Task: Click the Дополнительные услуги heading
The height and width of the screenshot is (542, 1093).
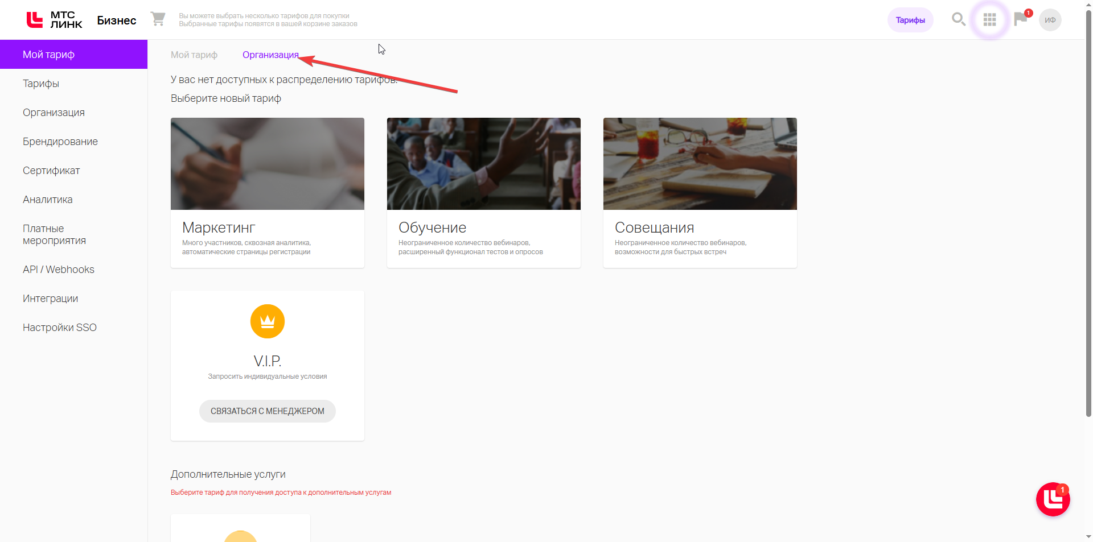Action: 228,474
